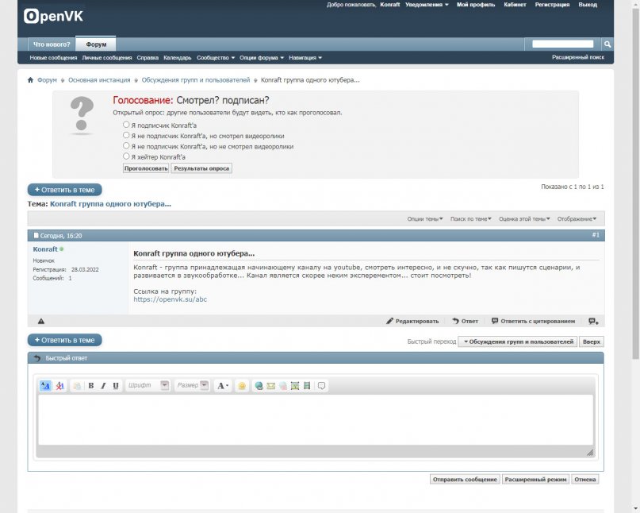The image size is (640, 513).
Task: Select 'Я хейтер Konraft'а' poll option
Action: pos(126,156)
